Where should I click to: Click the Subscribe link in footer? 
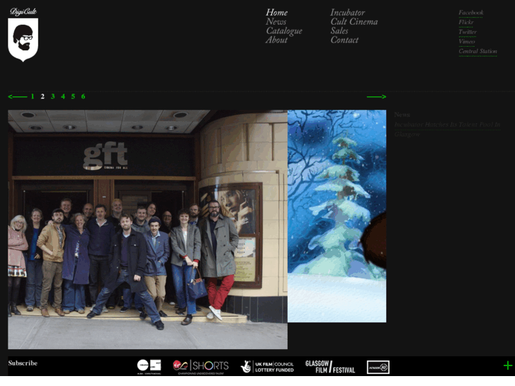click(x=23, y=363)
